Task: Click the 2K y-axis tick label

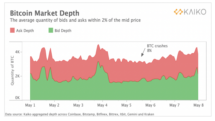Action: (17, 76)
